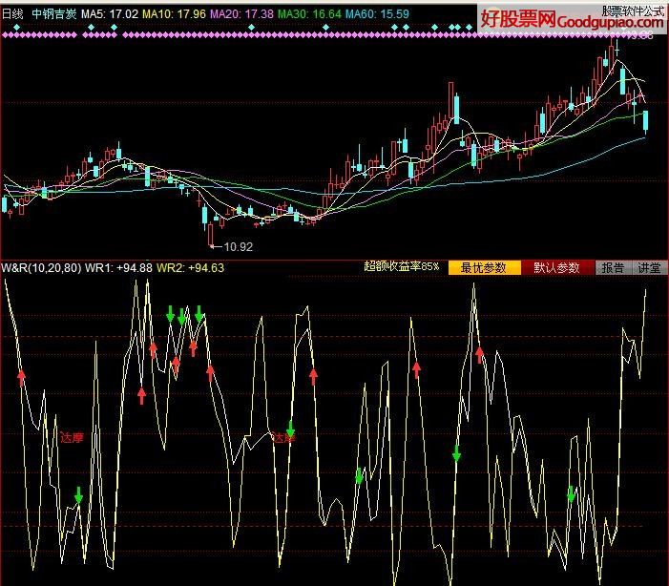Click the 好股票网 Goodgupiao.com link
This screenshot has width=669, height=586.
(x=572, y=19)
